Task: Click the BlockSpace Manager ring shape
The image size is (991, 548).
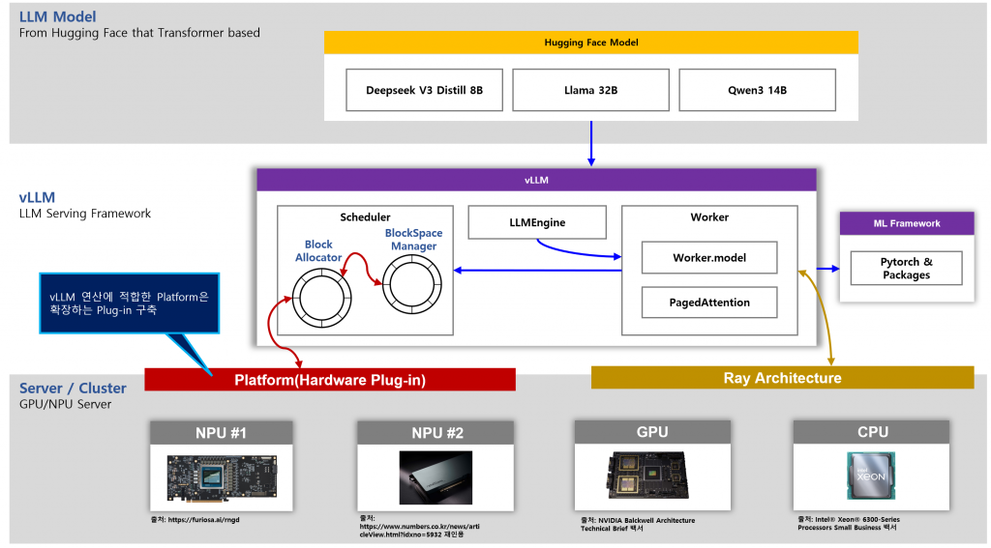Action: (x=412, y=284)
